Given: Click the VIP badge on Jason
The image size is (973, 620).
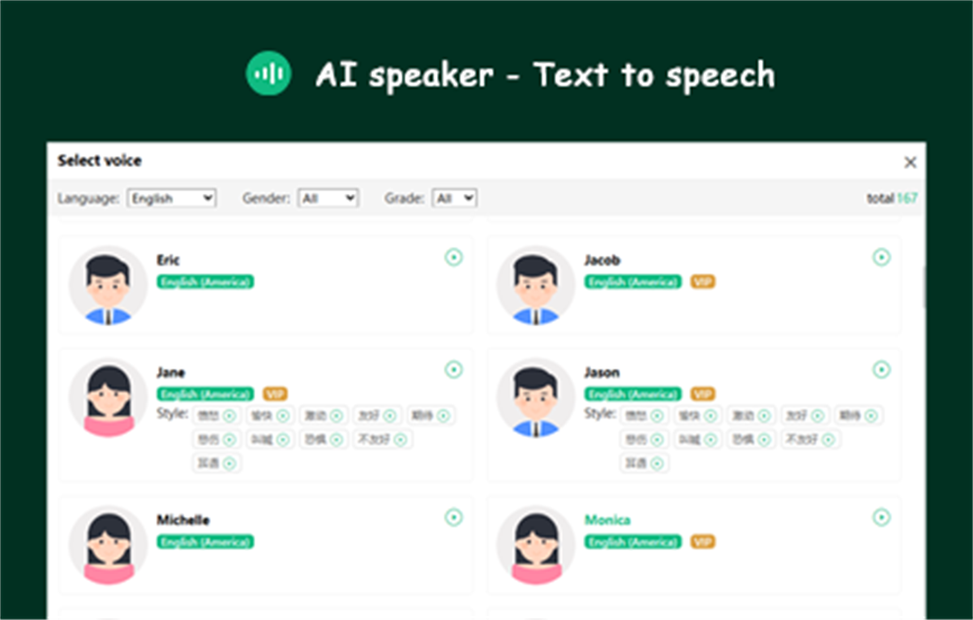Looking at the screenshot, I should point(703,394).
